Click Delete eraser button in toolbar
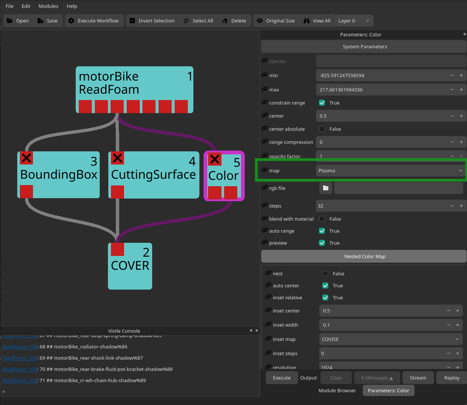The width and height of the screenshot is (467, 405). click(x=234, y=21)
